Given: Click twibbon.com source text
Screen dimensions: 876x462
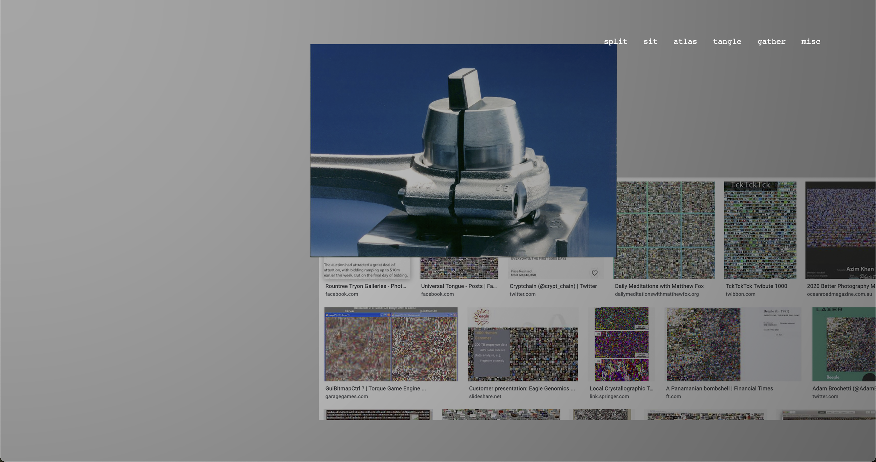Looking at the screenshot, I should tap(740, 294).
